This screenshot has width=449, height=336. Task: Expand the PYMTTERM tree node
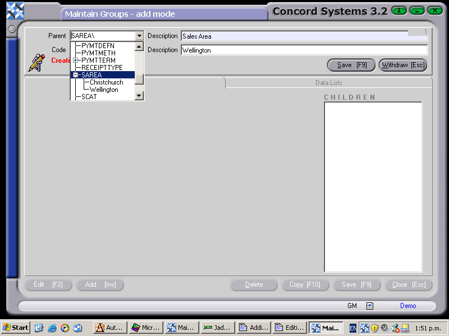(x=75, y=60)
